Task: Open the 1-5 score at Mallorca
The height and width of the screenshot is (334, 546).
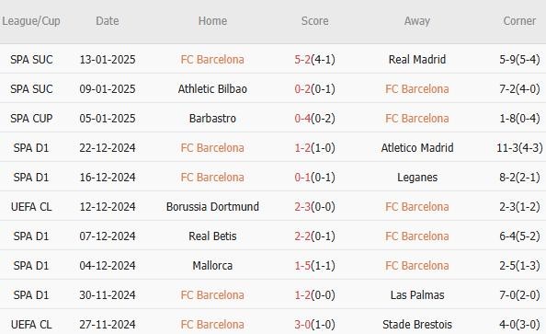Action: (302, 266)
